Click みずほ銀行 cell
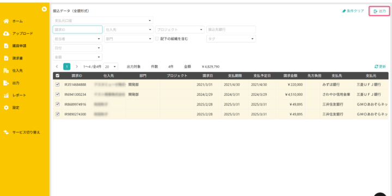 (331, 85)
